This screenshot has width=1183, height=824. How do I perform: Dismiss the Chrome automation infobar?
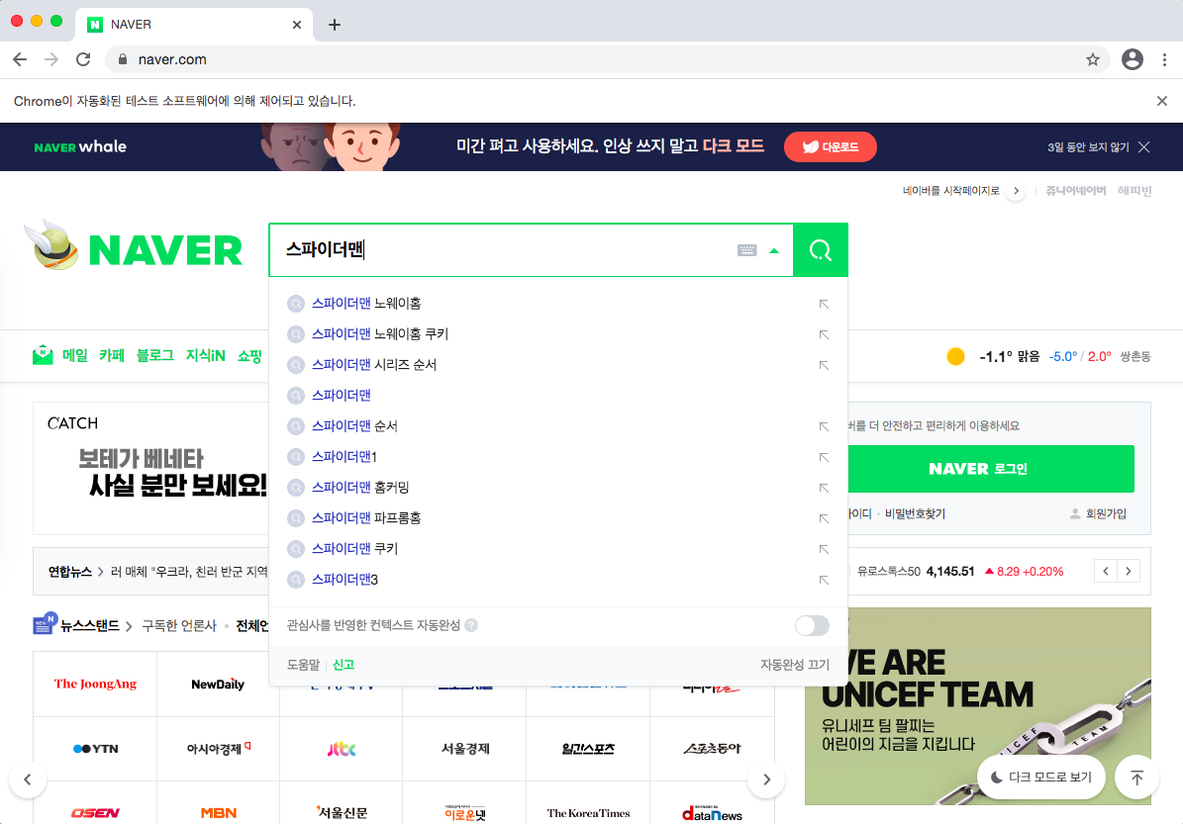coord(1162,101)
